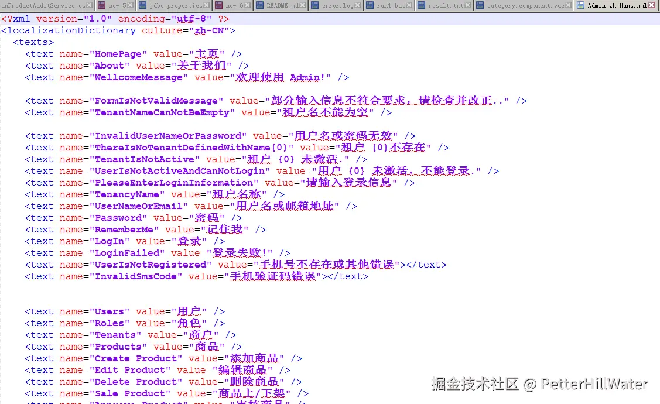Click the WellcomeMessage entry line
The height and width of the screenshot is (404, 660).
(187, 77)
